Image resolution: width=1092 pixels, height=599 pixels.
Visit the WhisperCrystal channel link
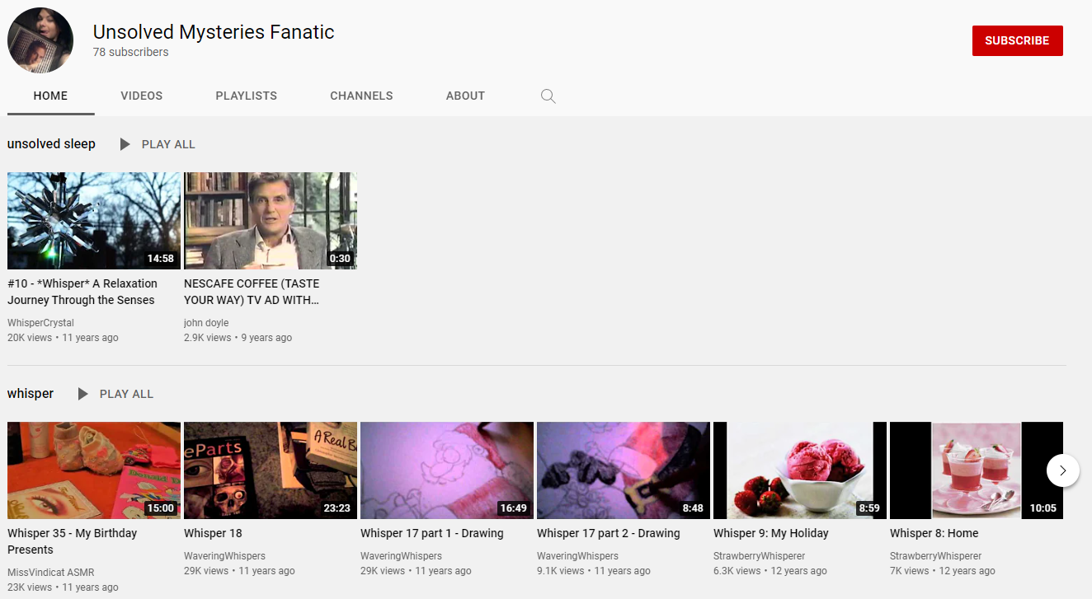point(40,323)
